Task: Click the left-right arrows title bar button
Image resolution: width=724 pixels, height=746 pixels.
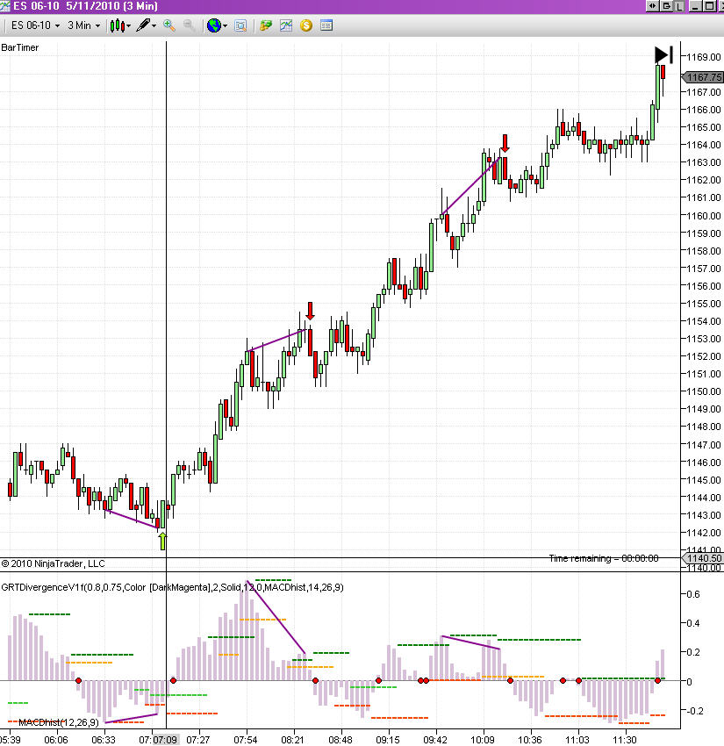Action: [653, 6]
